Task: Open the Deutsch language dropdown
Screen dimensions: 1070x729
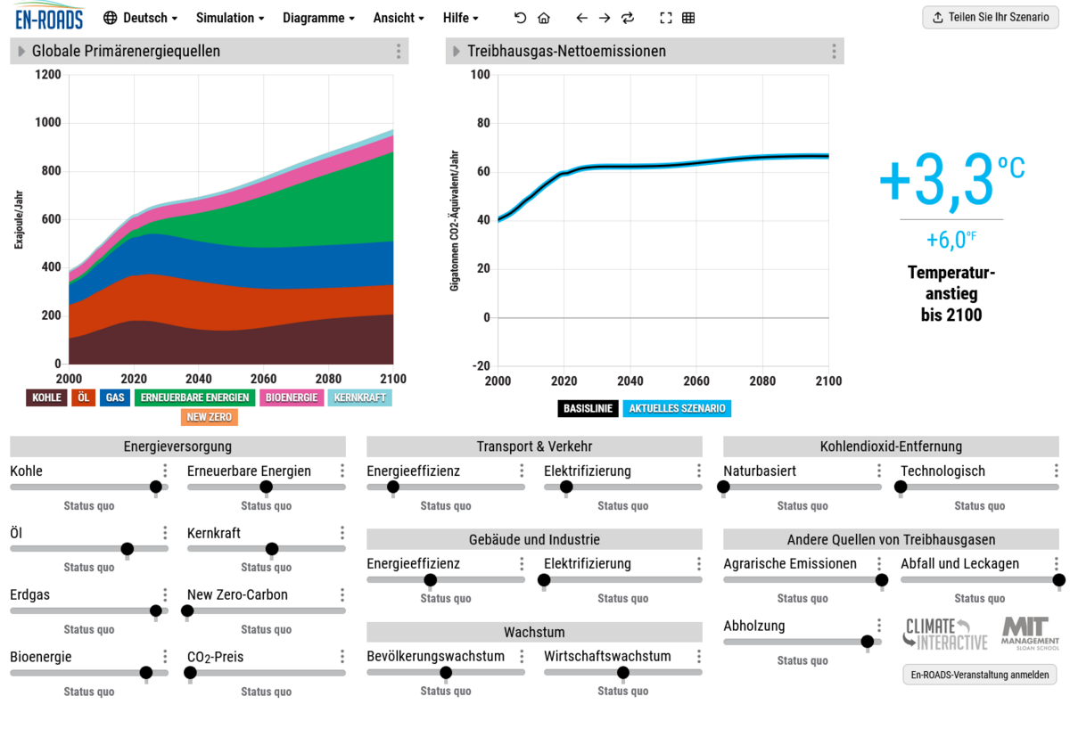Action: pyautogui.click(x=141, y=18)
